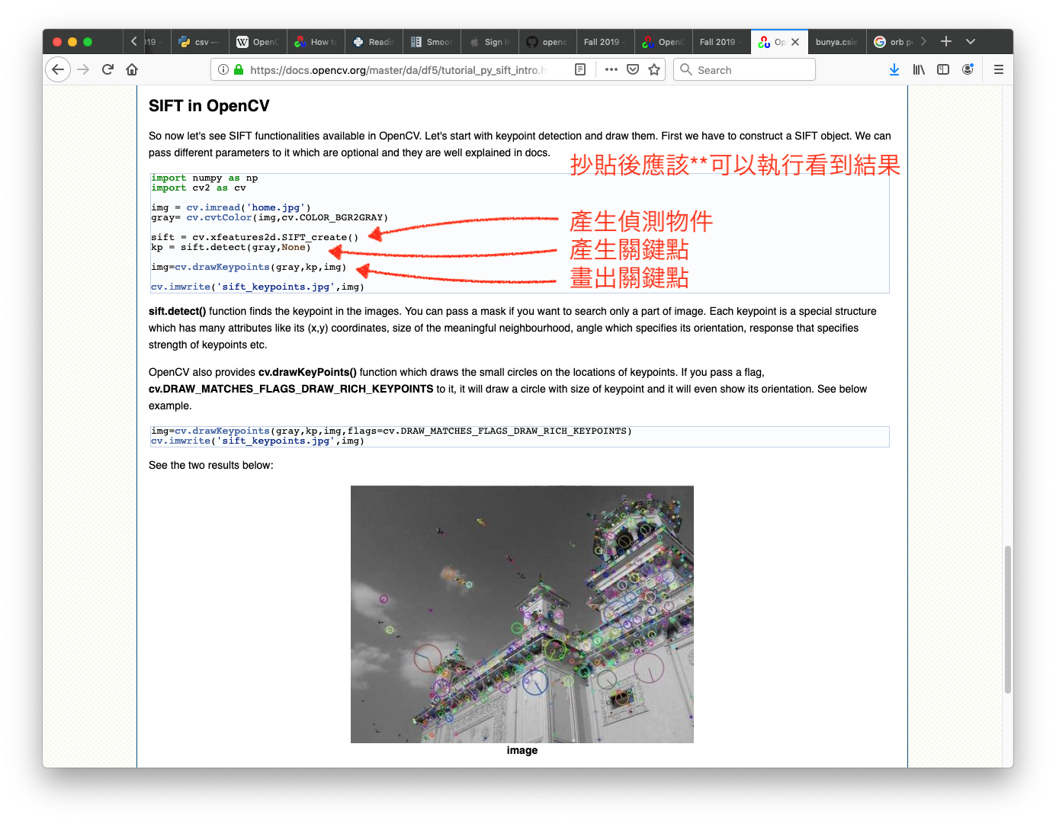This screenshot has width=1056, height=824.
Task: Save the page to Pocket
Action: click(x=633, y=69)
